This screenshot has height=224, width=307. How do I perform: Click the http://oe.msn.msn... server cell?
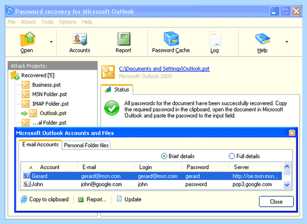point(255,176)
